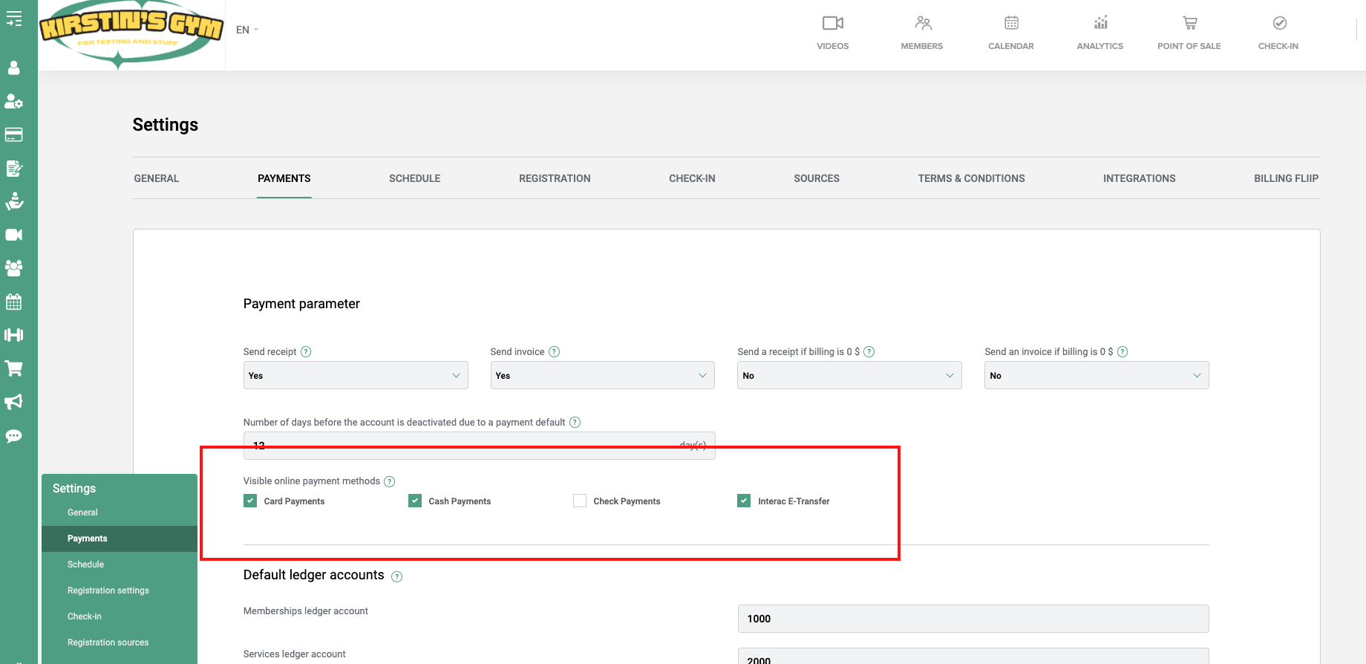The image size is (1366, 664).
Task: Open the Videos camera icon in top navigation
Action: [x=832, y=24]
